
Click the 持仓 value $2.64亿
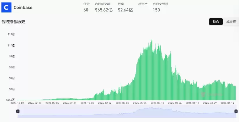[x=125, y=10]
